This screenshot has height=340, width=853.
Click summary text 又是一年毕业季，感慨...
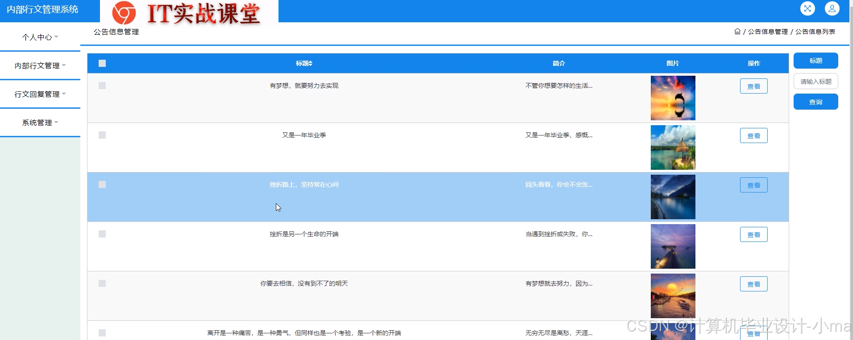(x=559, y=135)
